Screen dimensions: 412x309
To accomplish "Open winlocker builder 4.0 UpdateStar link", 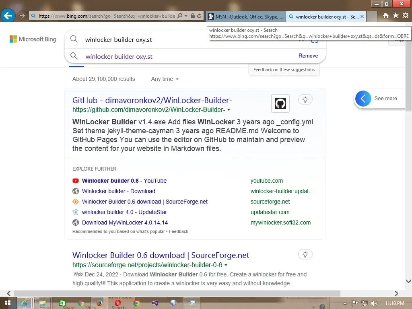I will 124,212.
